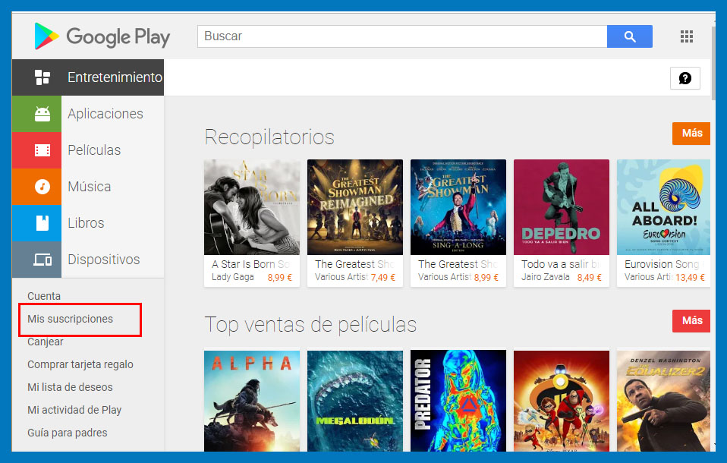Focus the Buscar search field
727x463 pixels.
click(x=402, y=36)
